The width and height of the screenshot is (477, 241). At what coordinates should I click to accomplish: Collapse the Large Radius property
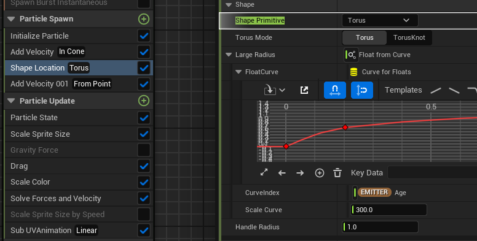tap(229, 55)
